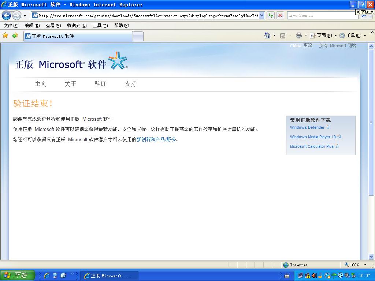The image size is (375, 281).
Task: Click the Internet security zone indicator
Action: pos(296,265)
